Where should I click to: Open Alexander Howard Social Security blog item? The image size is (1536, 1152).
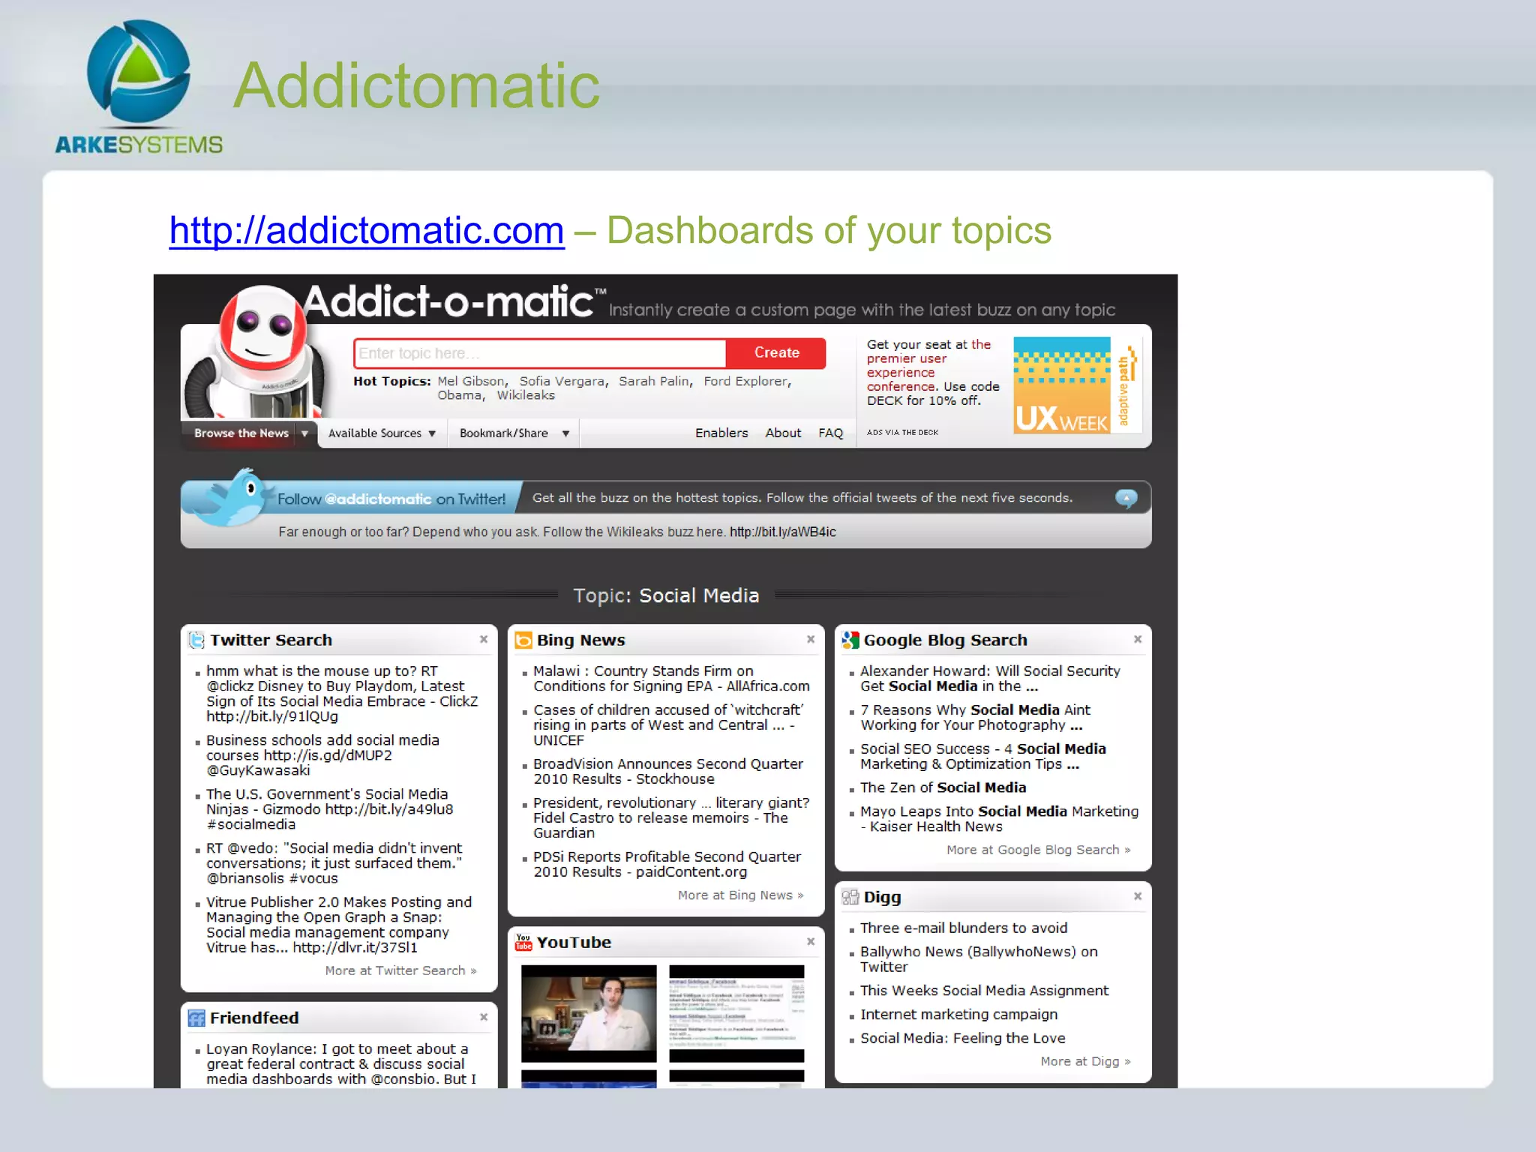click(990, 679)
